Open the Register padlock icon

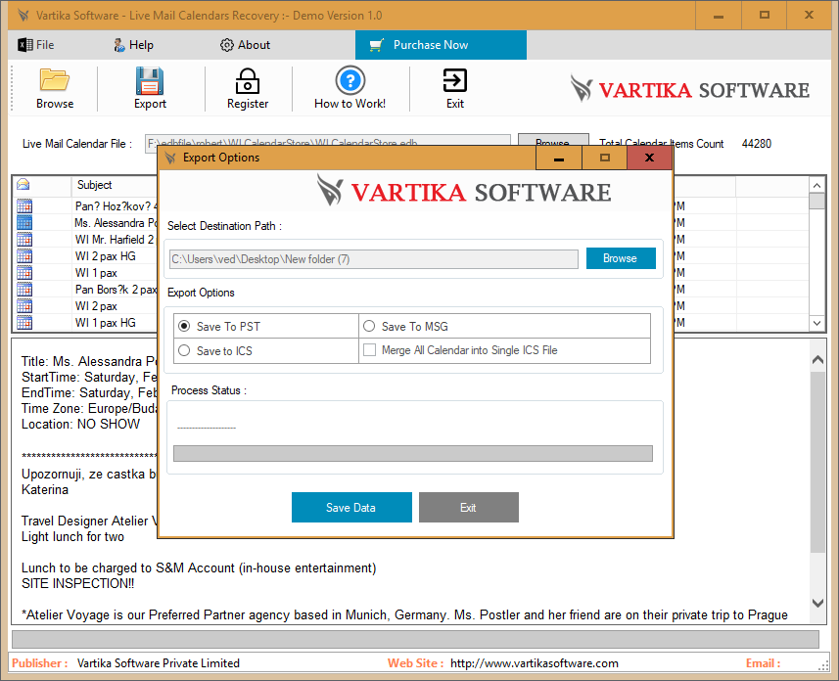click(248, 81)
